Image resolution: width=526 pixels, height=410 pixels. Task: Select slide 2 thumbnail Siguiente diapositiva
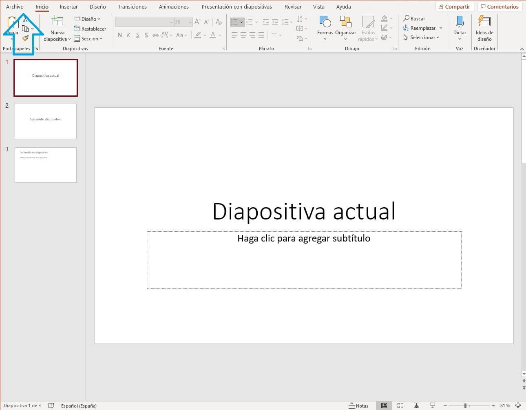pyautogui.click(x=46, y=121)
